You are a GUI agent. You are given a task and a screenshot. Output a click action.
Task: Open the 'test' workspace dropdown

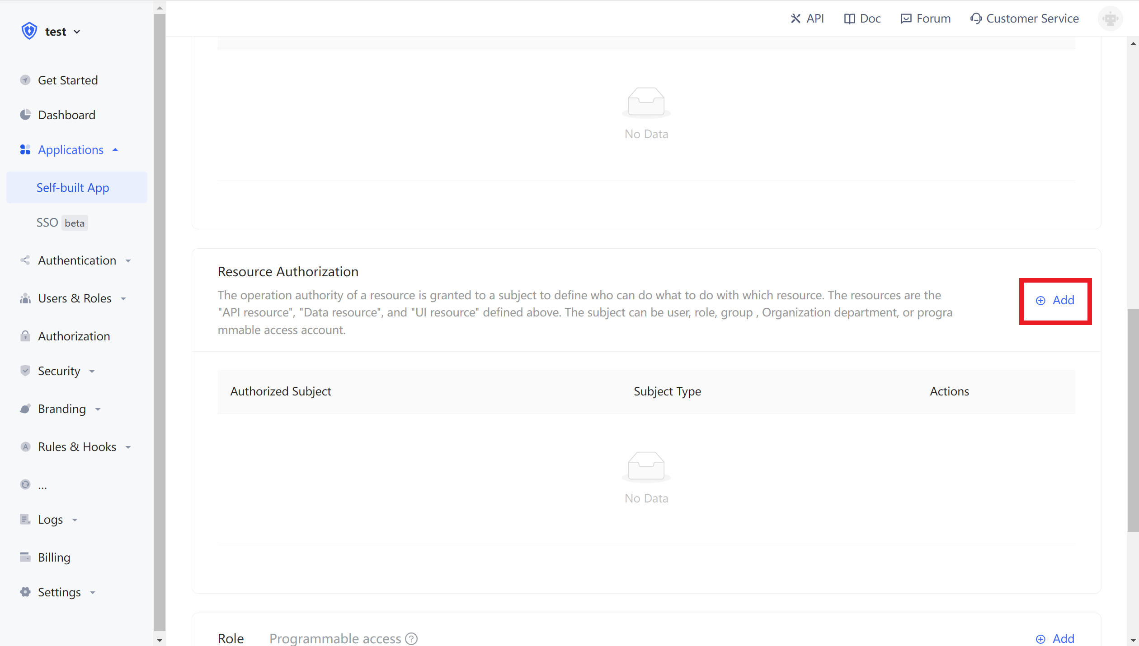click(x=77, y=32)
